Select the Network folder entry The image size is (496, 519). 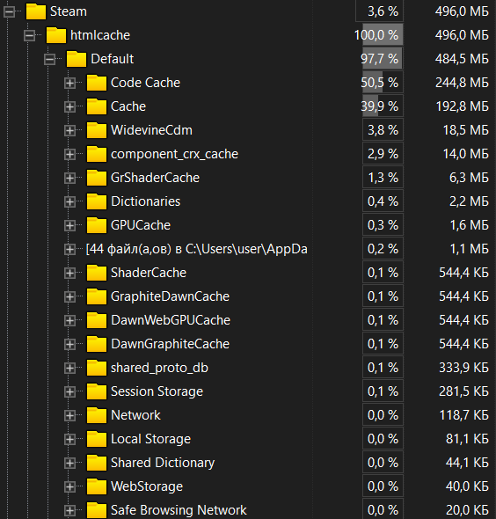[135, 415]
